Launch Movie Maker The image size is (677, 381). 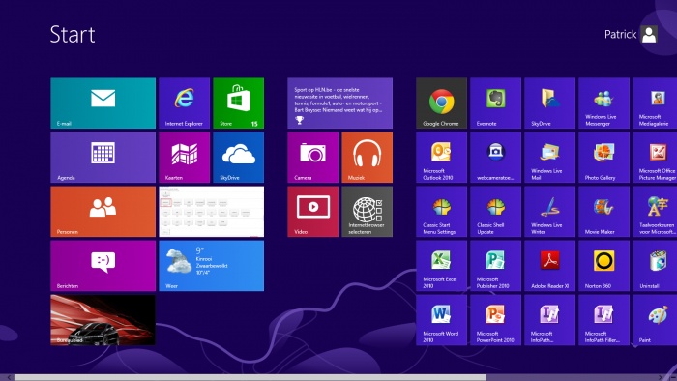[604, 212]
